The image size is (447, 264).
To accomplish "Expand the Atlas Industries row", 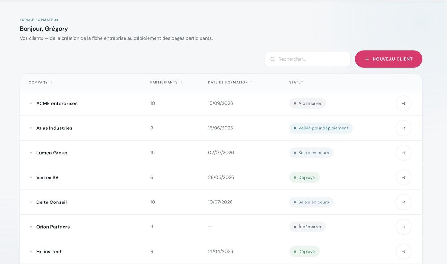I will click(x=31, y=128).
